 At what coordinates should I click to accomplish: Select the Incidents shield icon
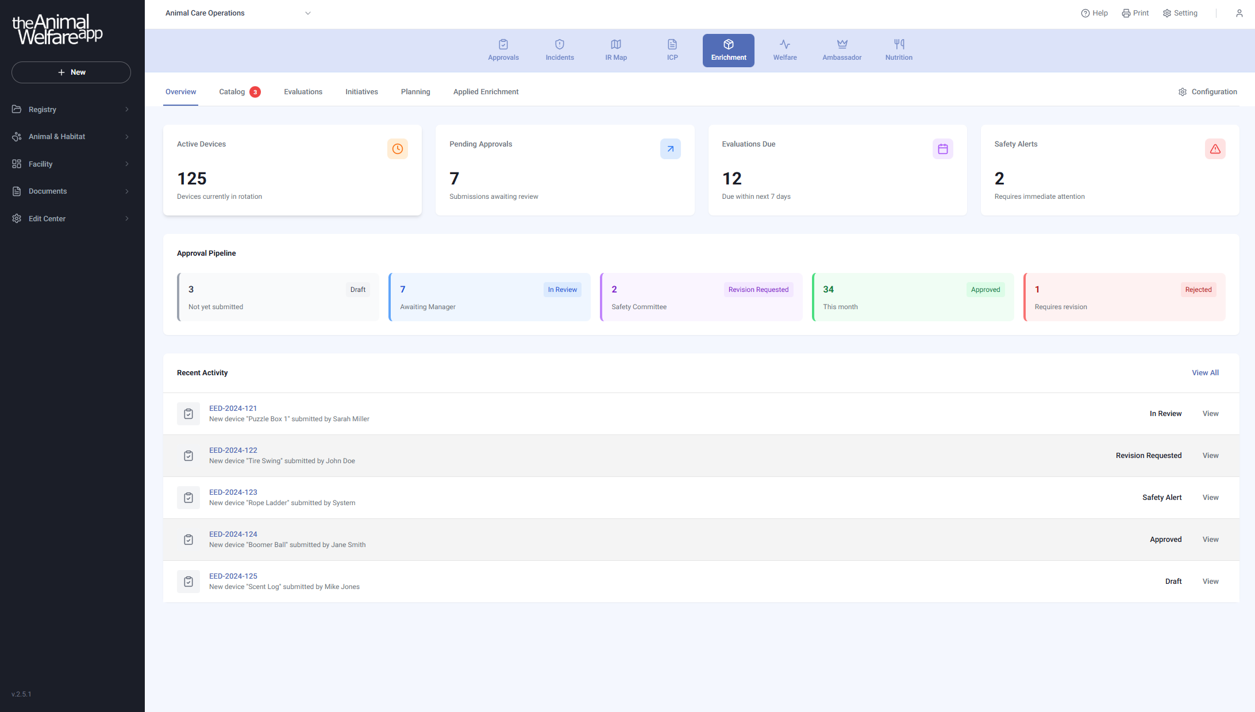[x=559, y=44]
